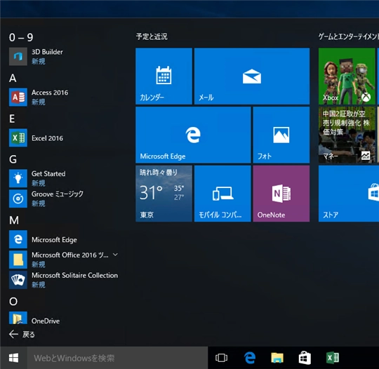Open the ストア tile
379x369 pixels.
tap(349, 194)
